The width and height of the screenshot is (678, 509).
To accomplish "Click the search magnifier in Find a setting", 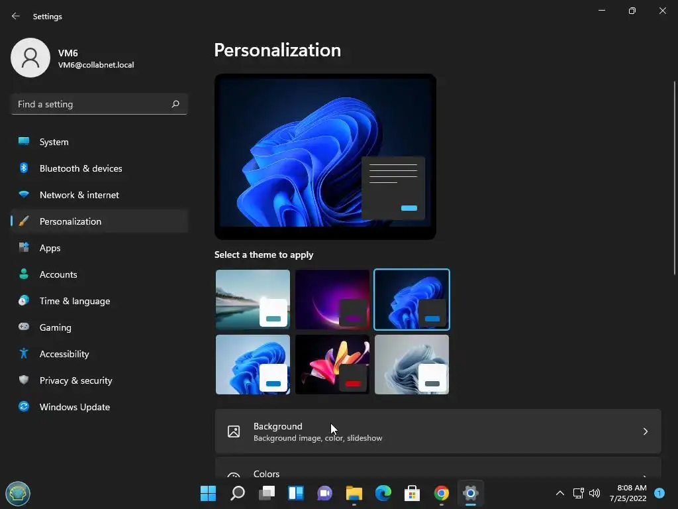I will [x=175, y=104].
